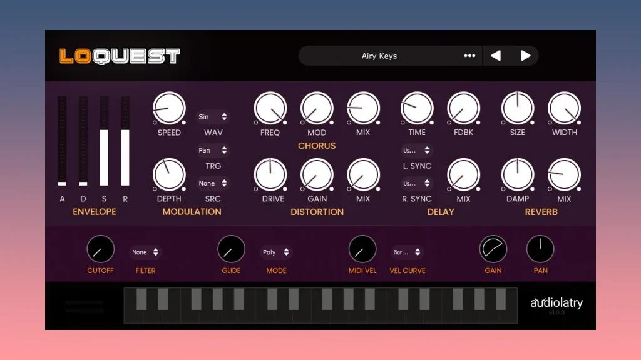Click the distortion DRIVE knob
641x360 pixels.
click(x=270, y=175)
